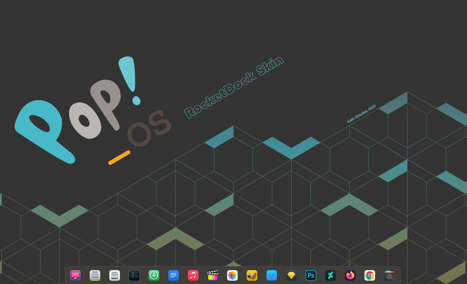Open the green download clock app
Screen dimensions: 467x284
pos(154,276)
